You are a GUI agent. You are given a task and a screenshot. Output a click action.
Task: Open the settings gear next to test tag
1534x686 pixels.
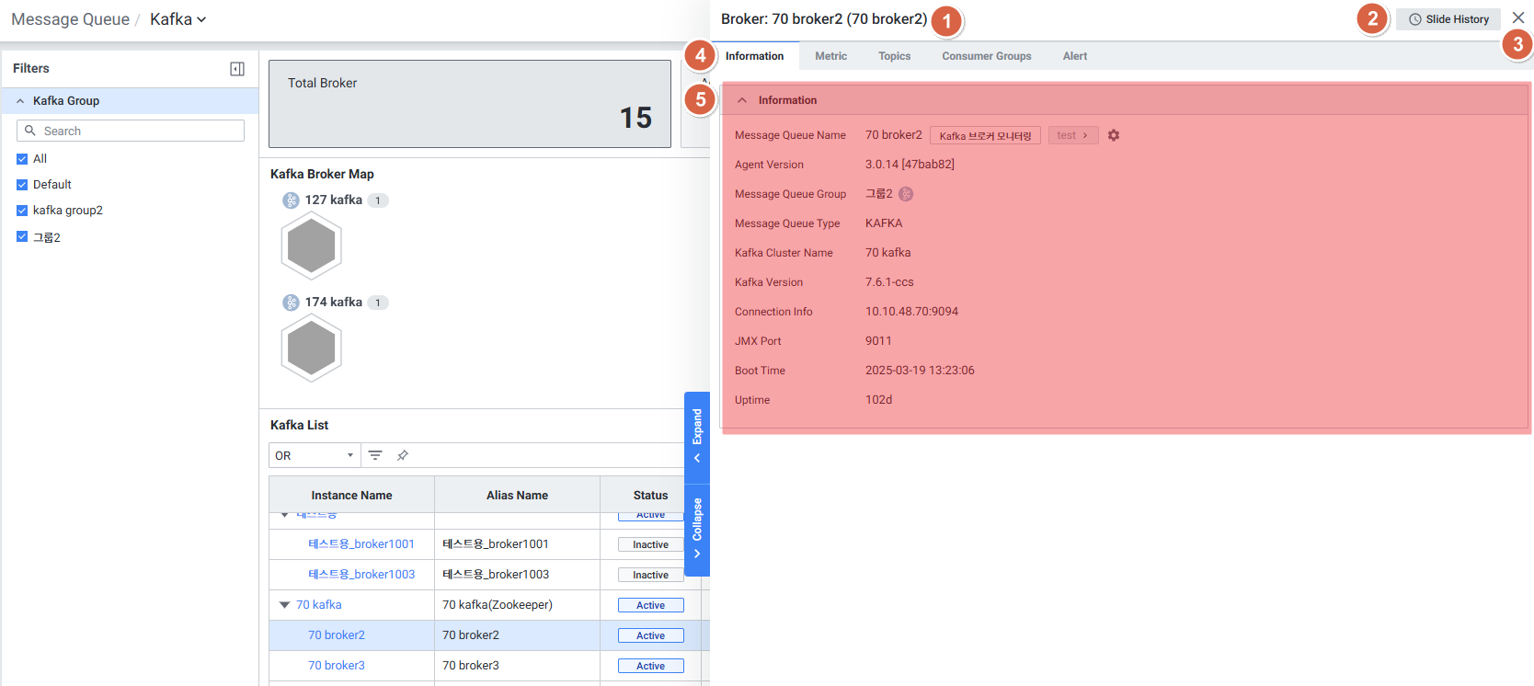point(1114,135)
